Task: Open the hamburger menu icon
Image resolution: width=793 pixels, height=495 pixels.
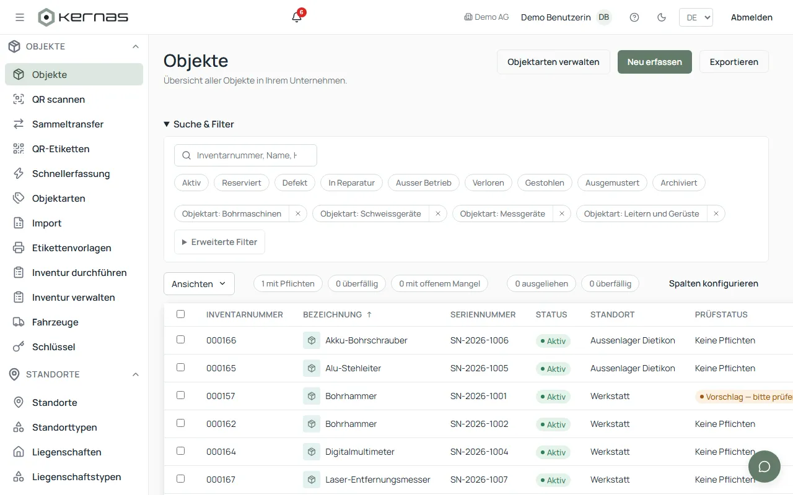Action: click(x=20, y=17)
